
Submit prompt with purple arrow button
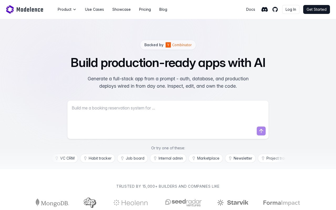(261, 131)
